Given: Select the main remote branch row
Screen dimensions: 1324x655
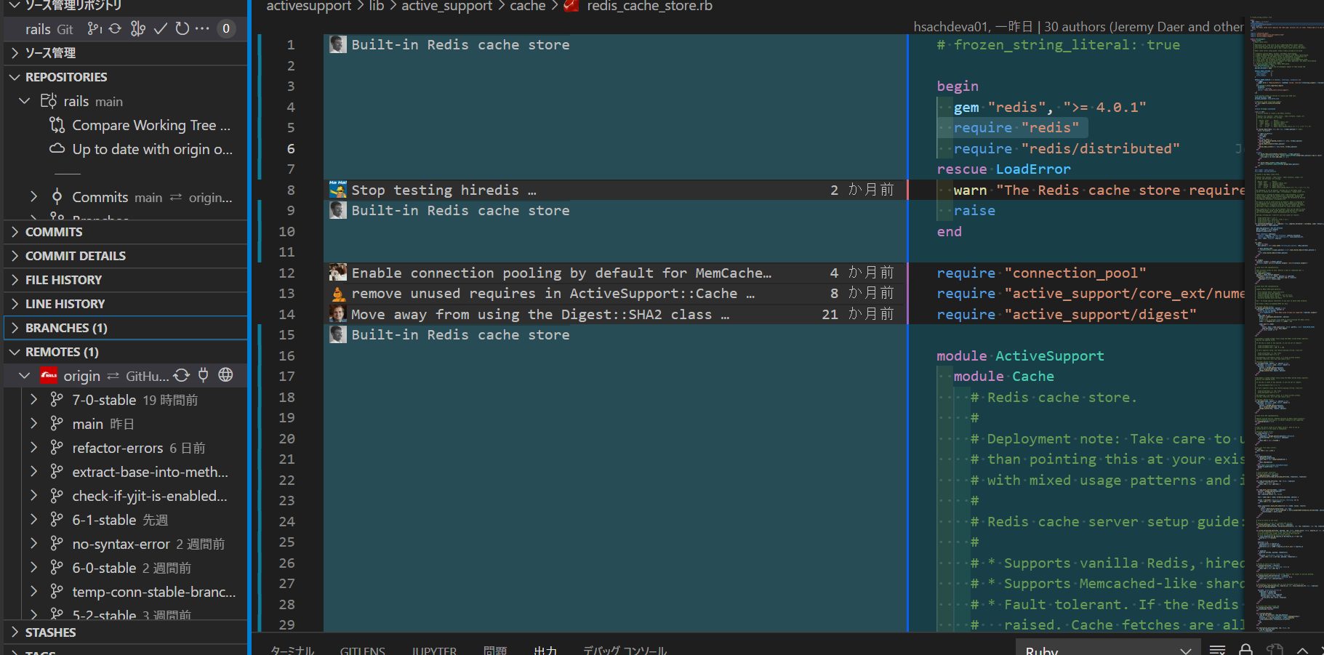Looking at the screenshot, I should (x=125, y=423).
